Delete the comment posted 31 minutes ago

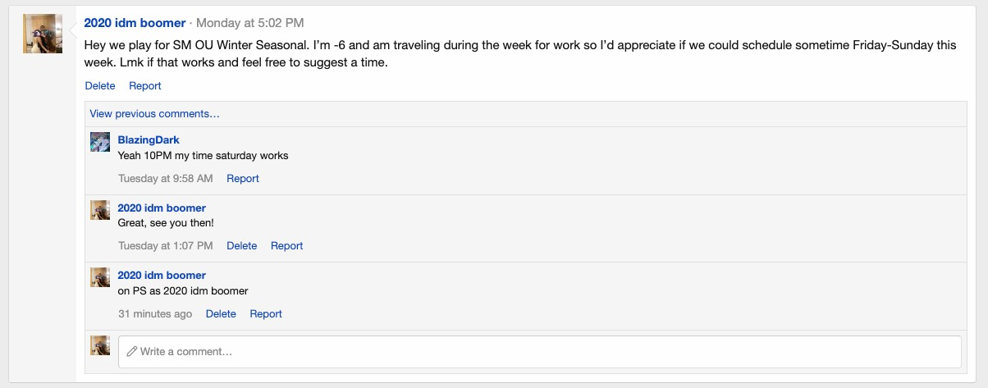tap(221, 313)
